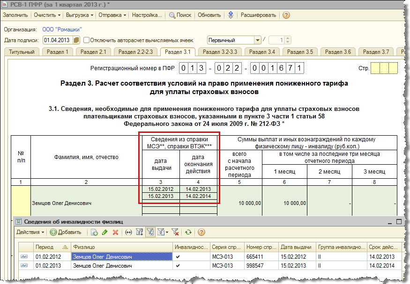Toggle disability checkmark in 01.02.2012 row
The width and height of the screenshot is (410, 284).
coord(177,256)
